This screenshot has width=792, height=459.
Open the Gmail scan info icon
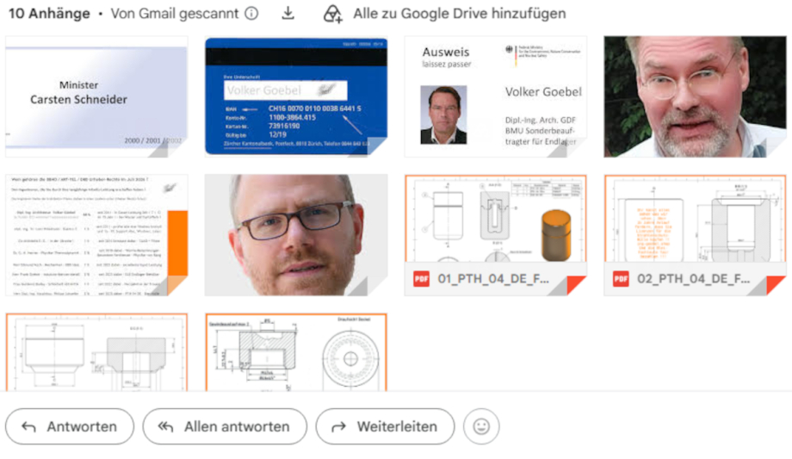251,13
